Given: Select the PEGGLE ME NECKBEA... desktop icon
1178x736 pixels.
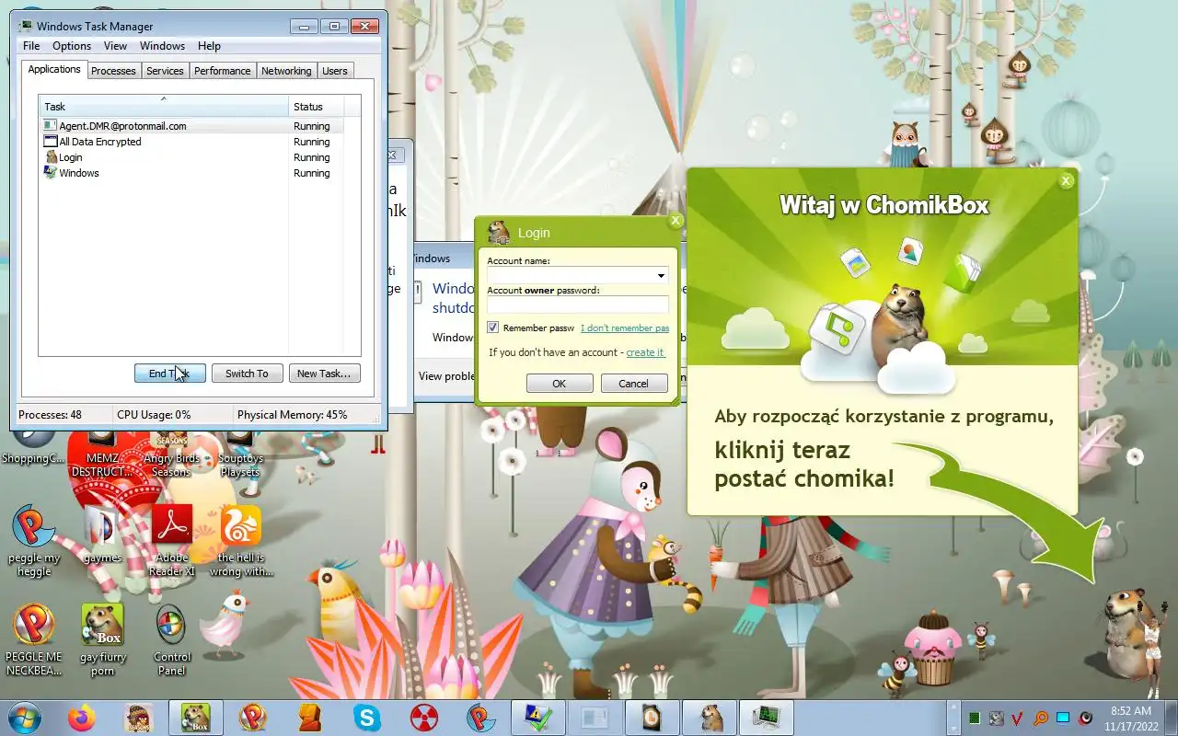Looking at the screenshot, I should pyautogui.click(x=34, y=639).
